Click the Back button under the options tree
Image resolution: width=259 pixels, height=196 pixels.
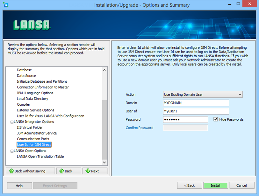coord(69,171)
